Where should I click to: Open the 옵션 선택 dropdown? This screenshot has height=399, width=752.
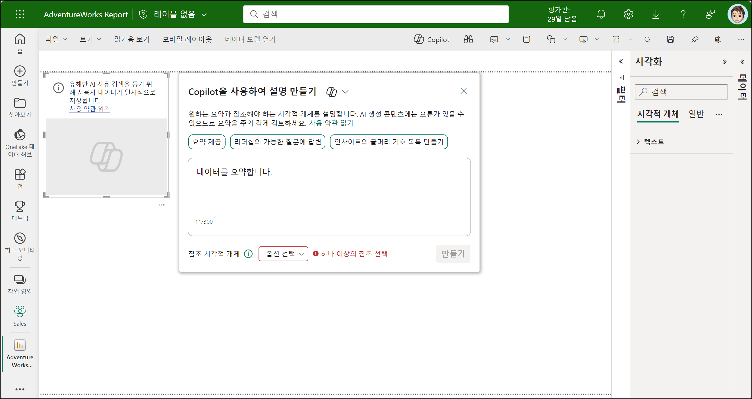click(x=283, y=253)
